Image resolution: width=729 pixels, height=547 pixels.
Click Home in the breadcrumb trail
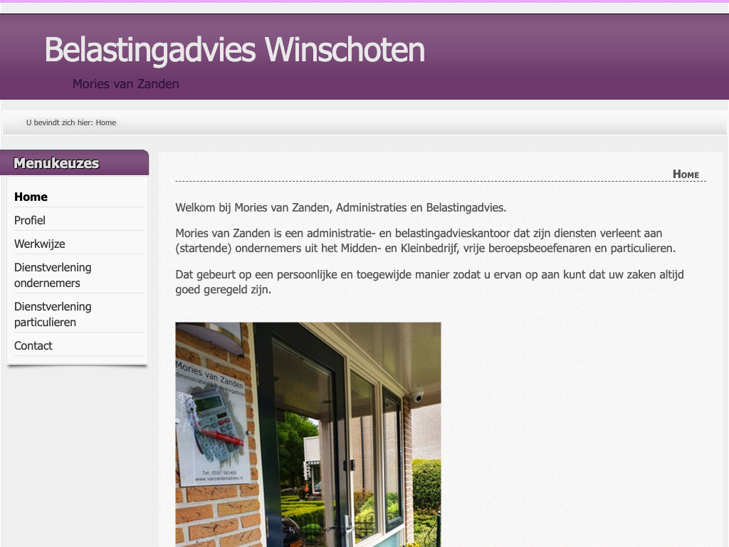[x=106, y=123]
